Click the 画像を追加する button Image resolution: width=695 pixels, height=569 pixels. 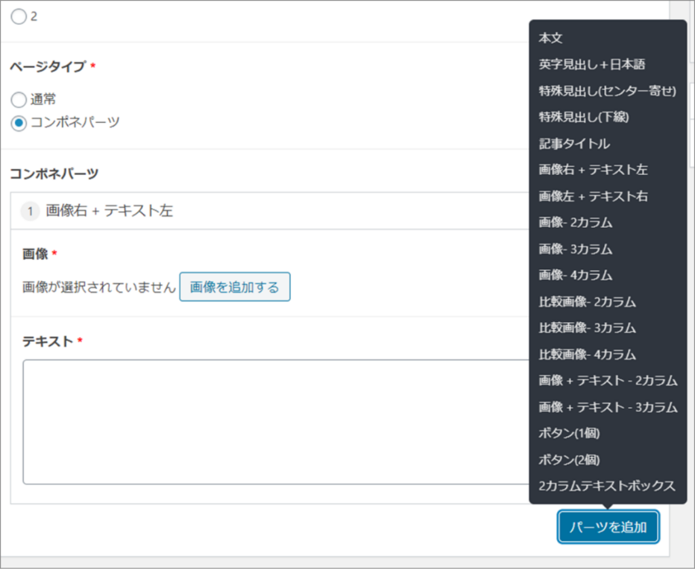point(234,287)
